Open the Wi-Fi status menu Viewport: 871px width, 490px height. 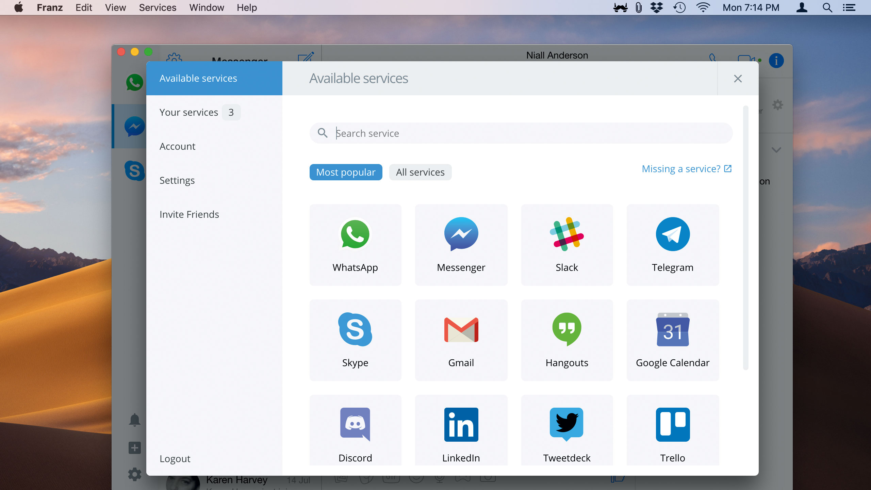click(703, 7)
